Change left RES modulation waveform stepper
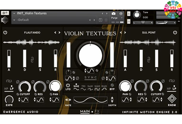The image size is (182, 124). [35, 100]
